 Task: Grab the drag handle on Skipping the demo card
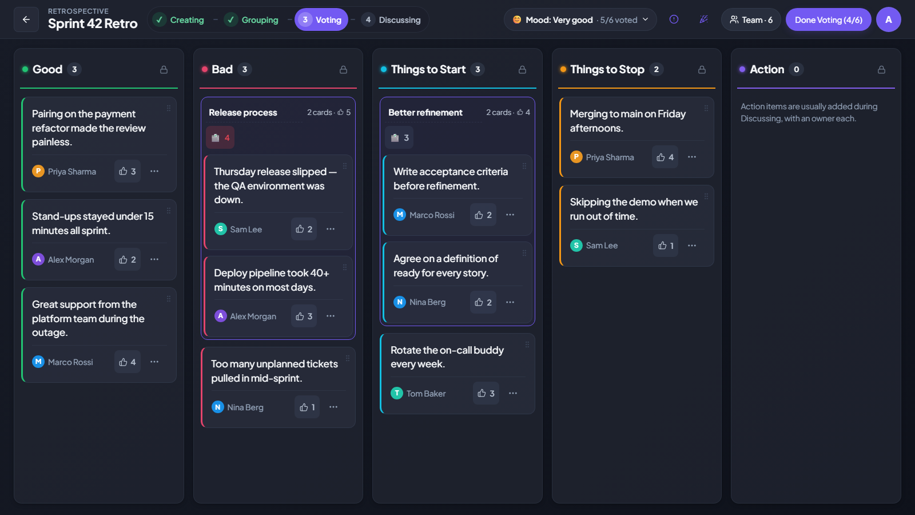point(706,196)
